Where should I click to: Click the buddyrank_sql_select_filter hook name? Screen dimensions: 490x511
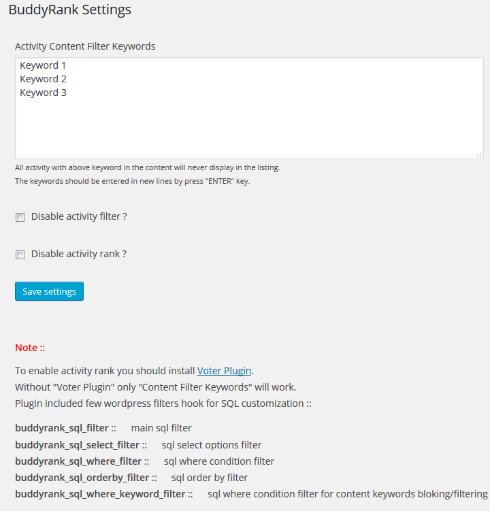(x=78, y=445)
